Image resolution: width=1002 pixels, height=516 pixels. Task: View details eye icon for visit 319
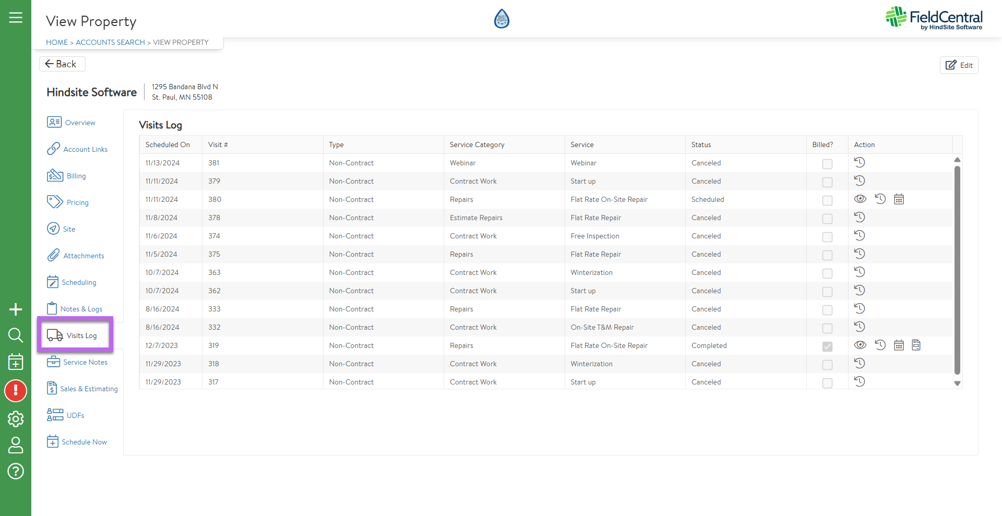tap(860, 345)
